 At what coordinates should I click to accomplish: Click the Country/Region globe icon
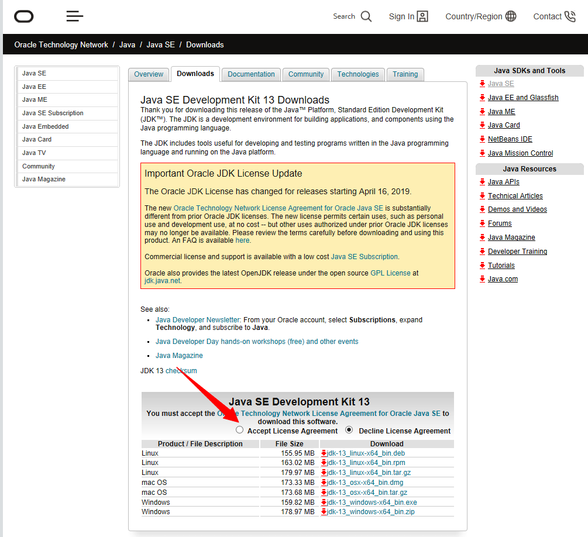point(511,16)
